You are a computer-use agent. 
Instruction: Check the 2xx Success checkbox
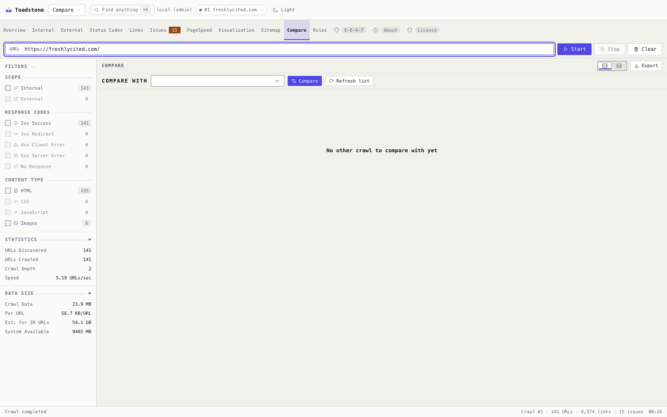point(8,123)
